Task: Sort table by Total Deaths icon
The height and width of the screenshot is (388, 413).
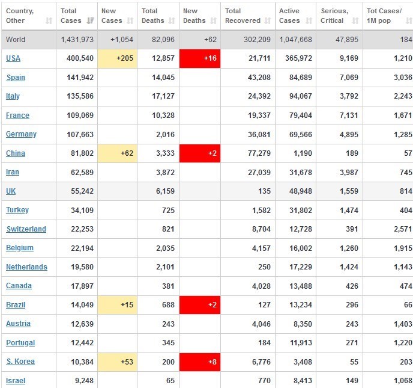Action: click(x=172, y=21)
